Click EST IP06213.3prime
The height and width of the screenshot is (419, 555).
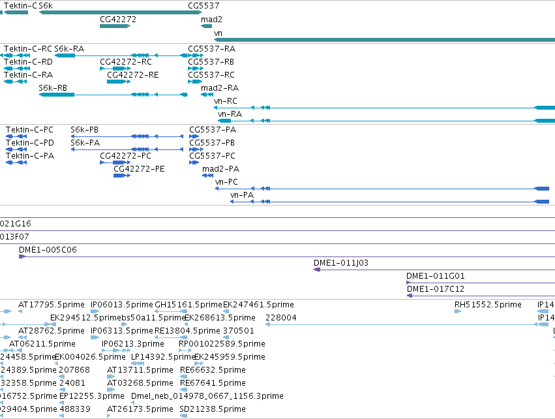pyautogui.click(x=116, y=351)
